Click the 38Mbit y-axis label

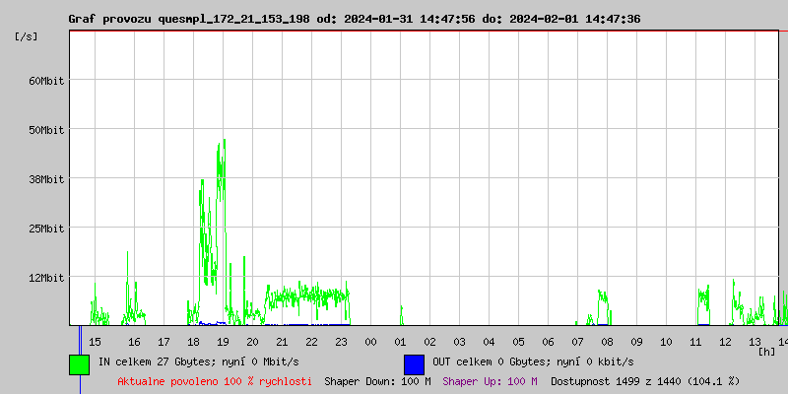[45, 179]
